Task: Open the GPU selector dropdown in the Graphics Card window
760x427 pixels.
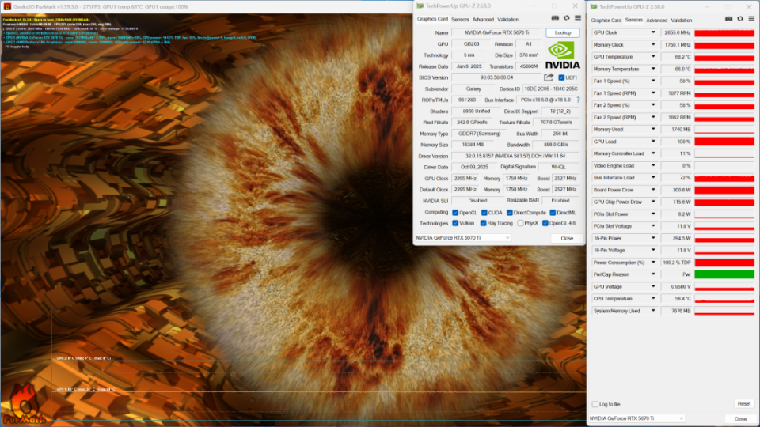Action: click(x=463, y=238)
